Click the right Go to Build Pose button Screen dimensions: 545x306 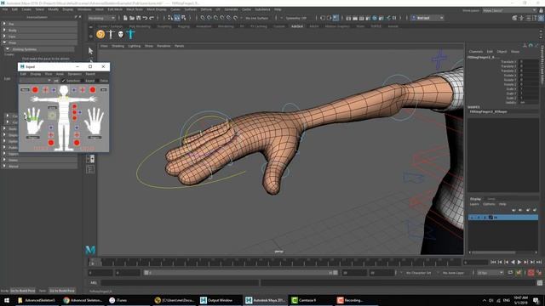(62, 291)
